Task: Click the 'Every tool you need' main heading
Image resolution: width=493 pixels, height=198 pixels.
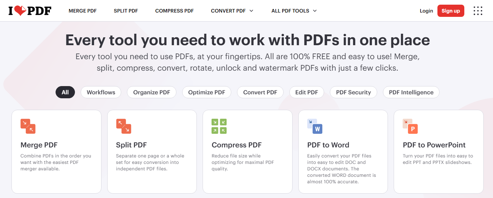Action: coord(247,40)
